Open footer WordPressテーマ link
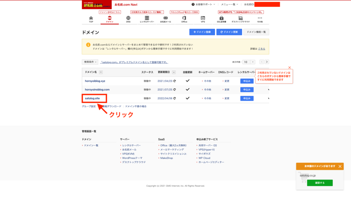Viewport: 351px width, 197px height. tap(132, 158)
